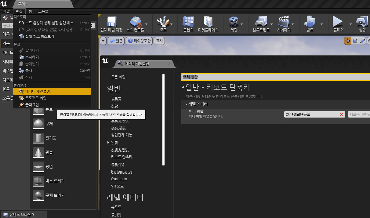Open the 도움말 (Help) menu
Screen dimensions: 370x218
coord(43,11)
